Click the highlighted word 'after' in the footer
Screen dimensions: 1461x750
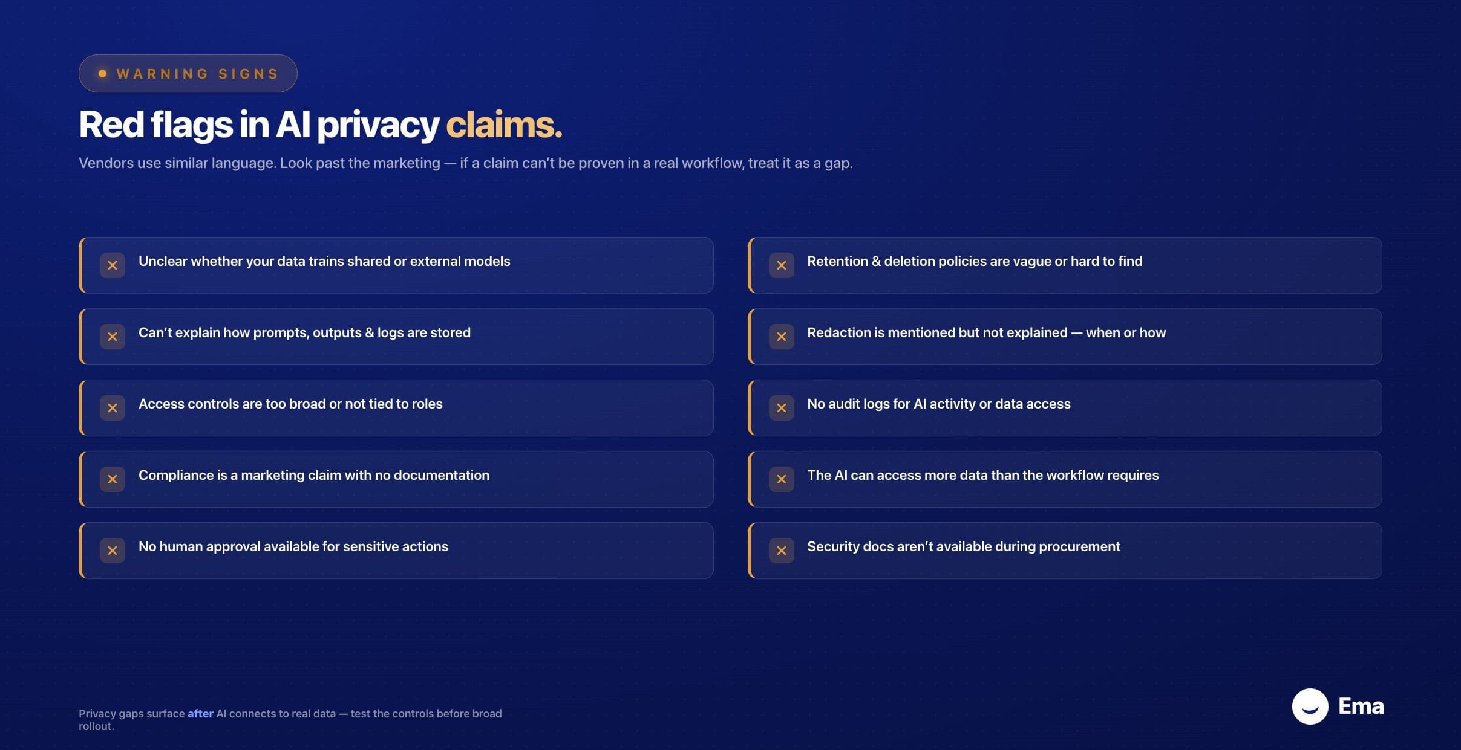pyautogui.click(x=200, y=713)
